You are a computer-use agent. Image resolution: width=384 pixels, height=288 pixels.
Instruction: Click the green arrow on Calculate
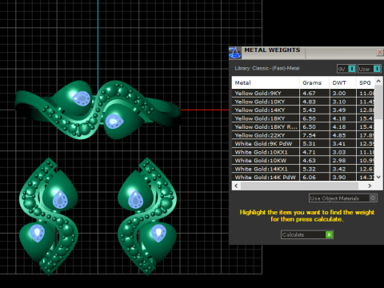(x=329, y=234)
